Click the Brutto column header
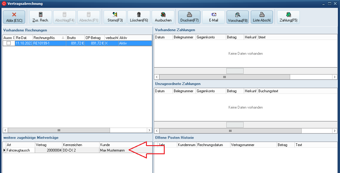The height and width of the screenshot is (173, 340). pyautogui.click(x=75, y=38)
